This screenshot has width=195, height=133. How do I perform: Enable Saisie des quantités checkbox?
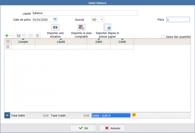coord(163,36)
